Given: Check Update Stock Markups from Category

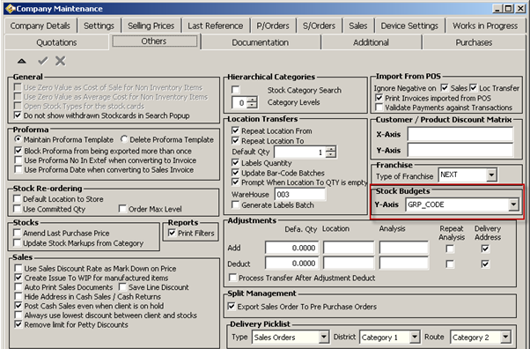Looking at the screenshot, I should (17, 243).
